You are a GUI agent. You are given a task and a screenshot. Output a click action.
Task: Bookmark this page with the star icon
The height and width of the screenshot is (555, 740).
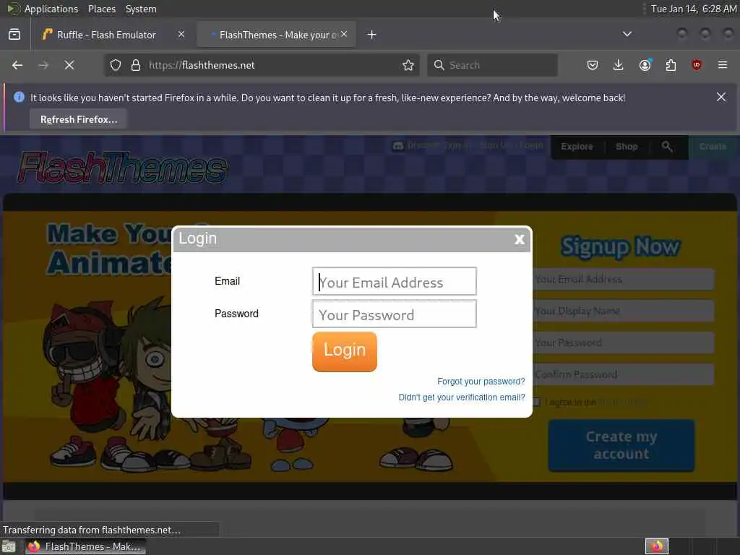pos(408,65)
